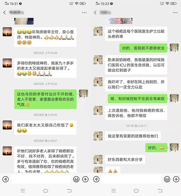This screenshot has height=196, width=181.
Task: Expand plus attachments panel in right chat
Action: coord(176,179)
